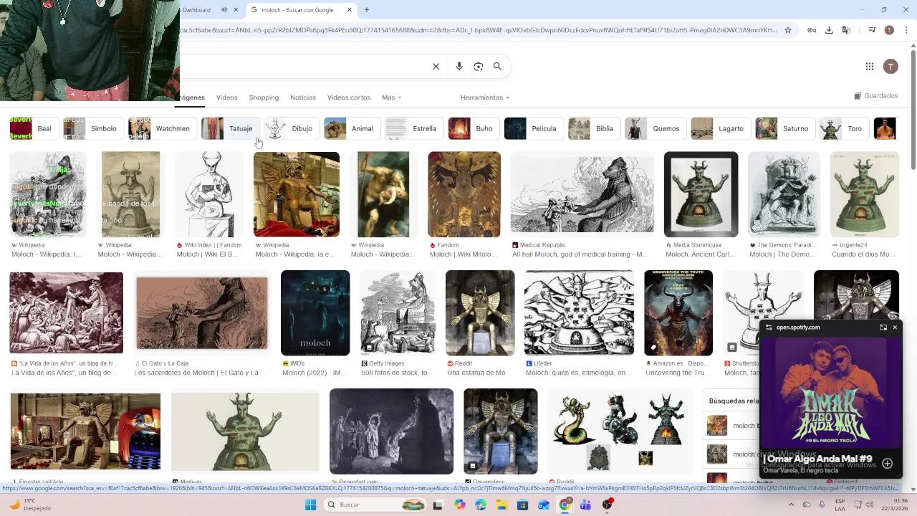This screenshot has height=516, width=917.
Task: Open Chrome password key icon
Action: pyautogui.click(x=812, y=30)
